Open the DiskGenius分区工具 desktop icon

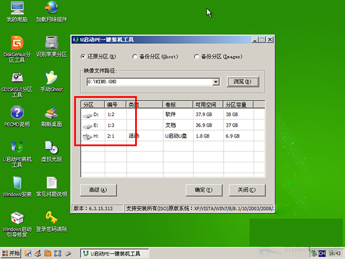(17, 49)
